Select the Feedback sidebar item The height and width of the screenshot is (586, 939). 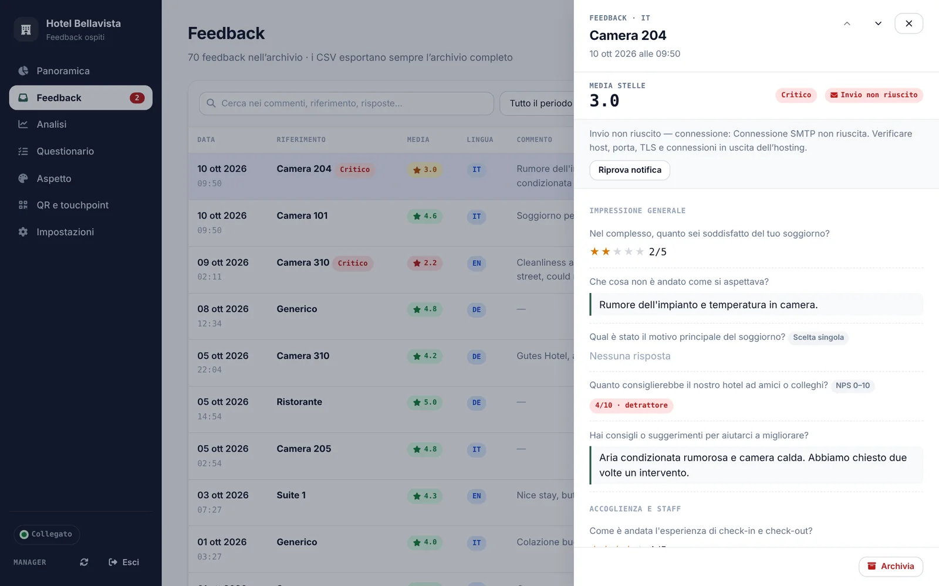coord(80,98)
